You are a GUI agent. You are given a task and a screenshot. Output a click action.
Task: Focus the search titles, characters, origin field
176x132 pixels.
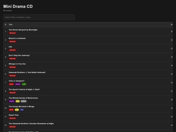39,17
